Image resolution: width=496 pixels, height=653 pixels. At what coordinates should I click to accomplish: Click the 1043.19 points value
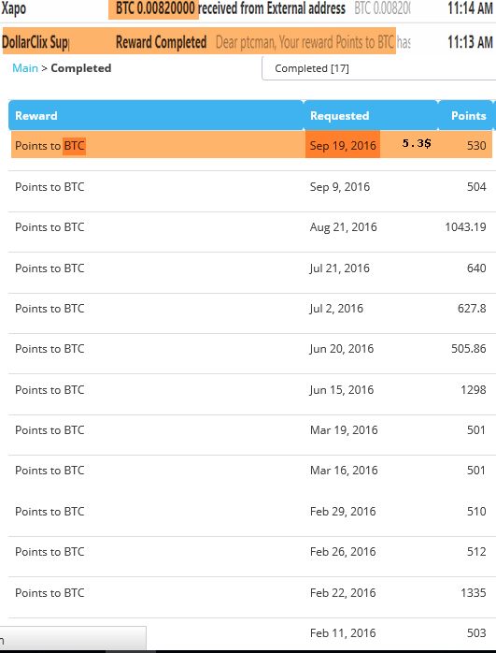coord(465,227)
